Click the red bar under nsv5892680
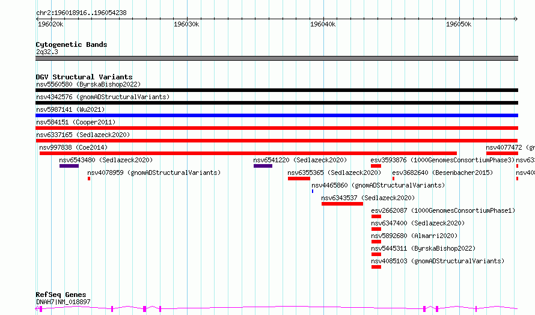 [x=376, y=242]
